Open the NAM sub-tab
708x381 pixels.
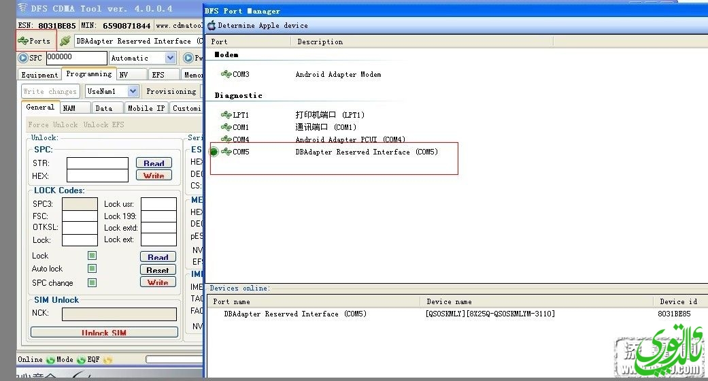click(75, 108)
